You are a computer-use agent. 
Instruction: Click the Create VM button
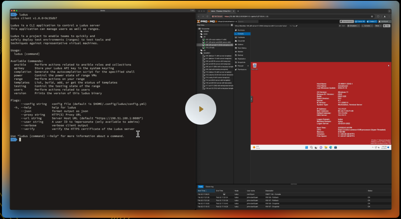pyautogui.click(x=361, y=21)
